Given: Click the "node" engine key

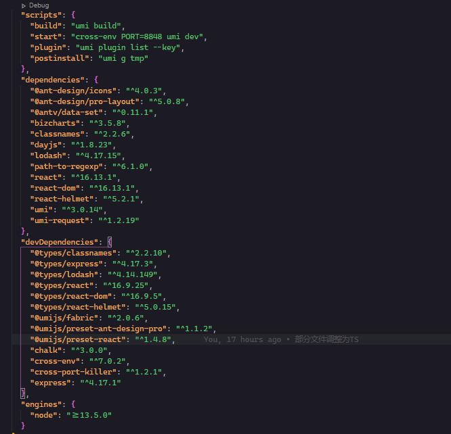Looking at the screenshot, I should click(43, 415).
